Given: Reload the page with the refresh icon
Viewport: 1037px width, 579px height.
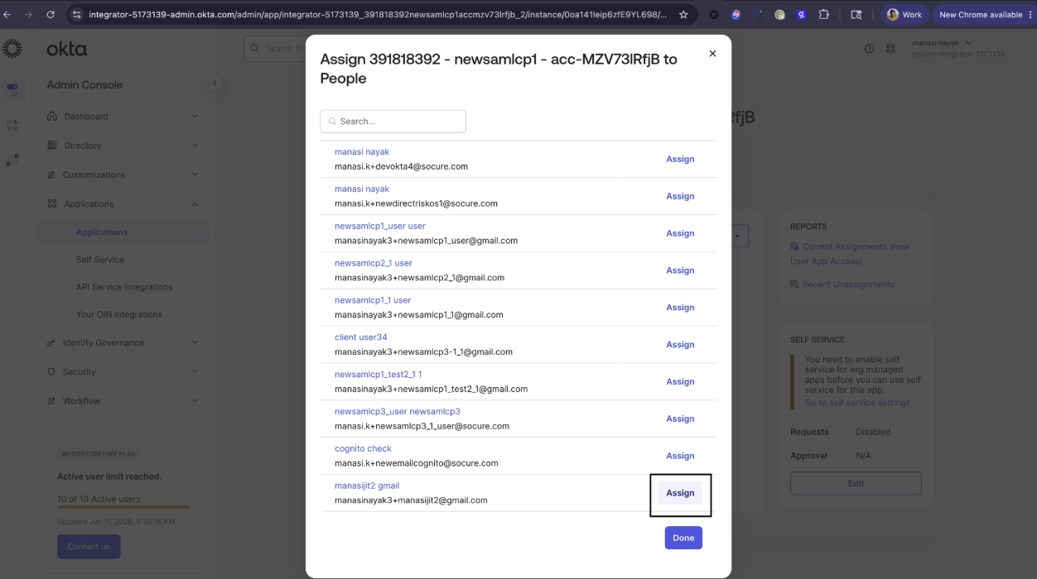Looking at the screenshot, I should tap(51, 14).
